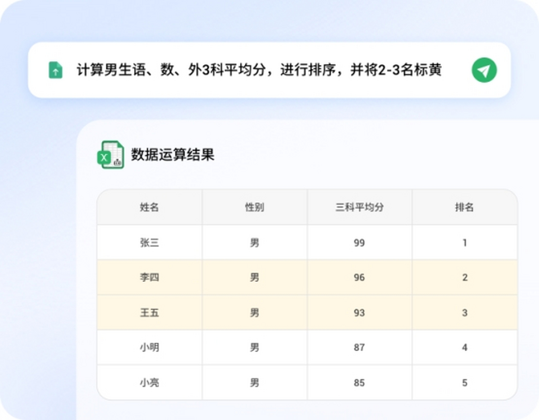Click the 数据运算结果 title text
Image resolution: width=539 pixels, height=420 pixels.
coord(172,155)
